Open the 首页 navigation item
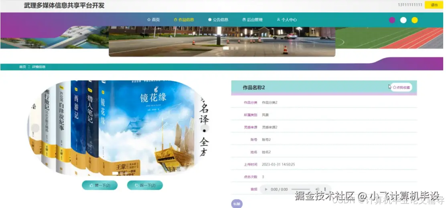This screenshot has width=446, height=208. [x=153, y=20]
